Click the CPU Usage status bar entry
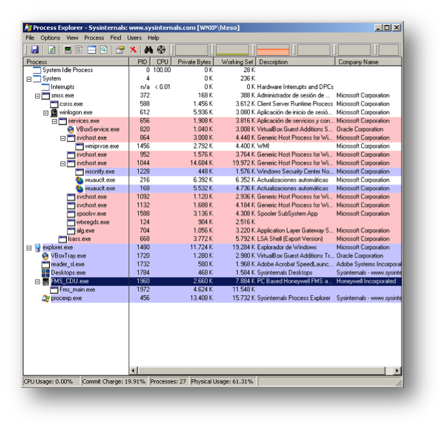The width and height of the screenshot is (446, 430). coord(51,381)
